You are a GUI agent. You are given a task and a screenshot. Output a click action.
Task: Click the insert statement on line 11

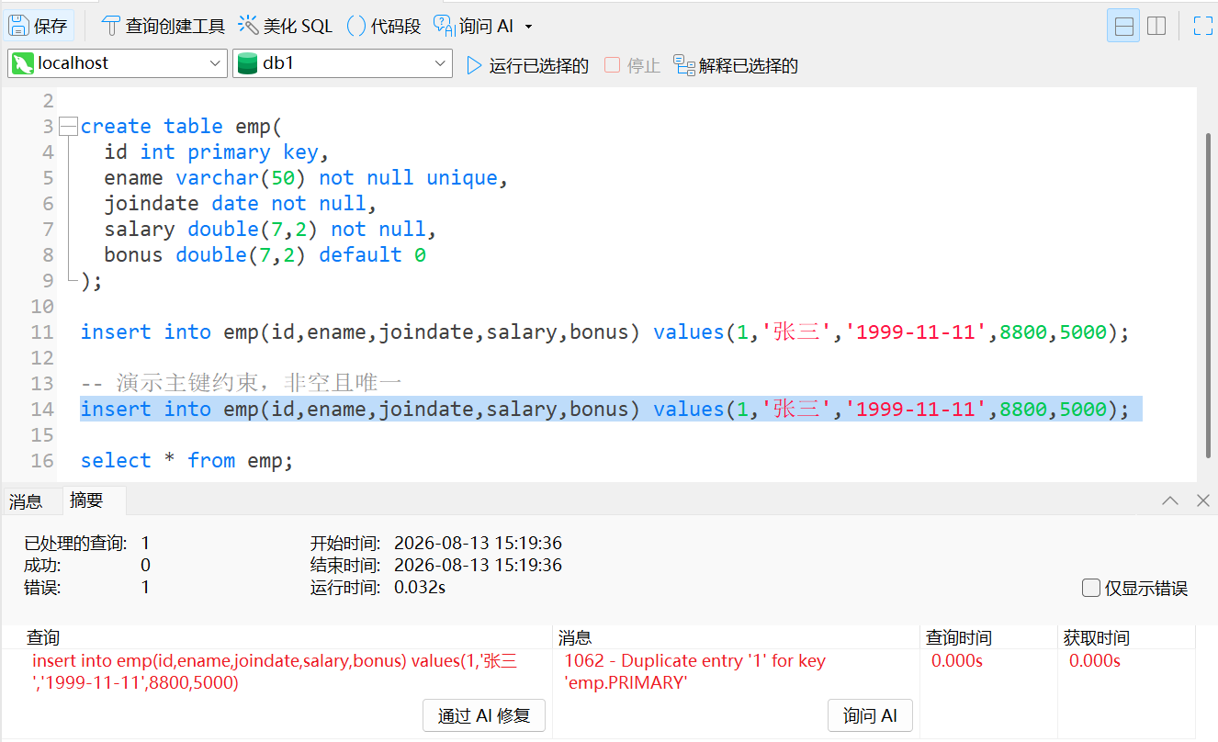(x=605, y=332)
